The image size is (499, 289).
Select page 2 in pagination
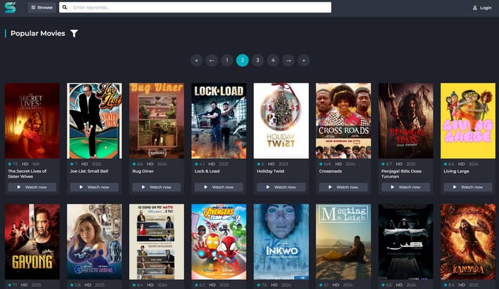pos(242,60)
